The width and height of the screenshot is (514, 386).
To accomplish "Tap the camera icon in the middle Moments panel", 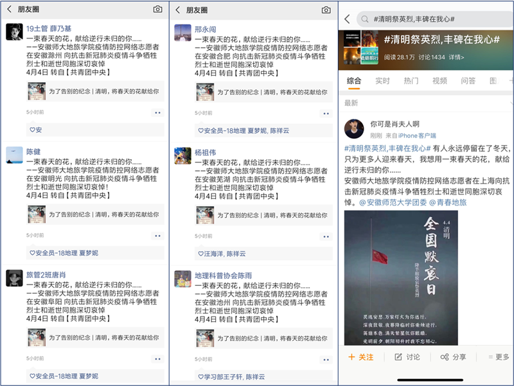I will point(326,10).
